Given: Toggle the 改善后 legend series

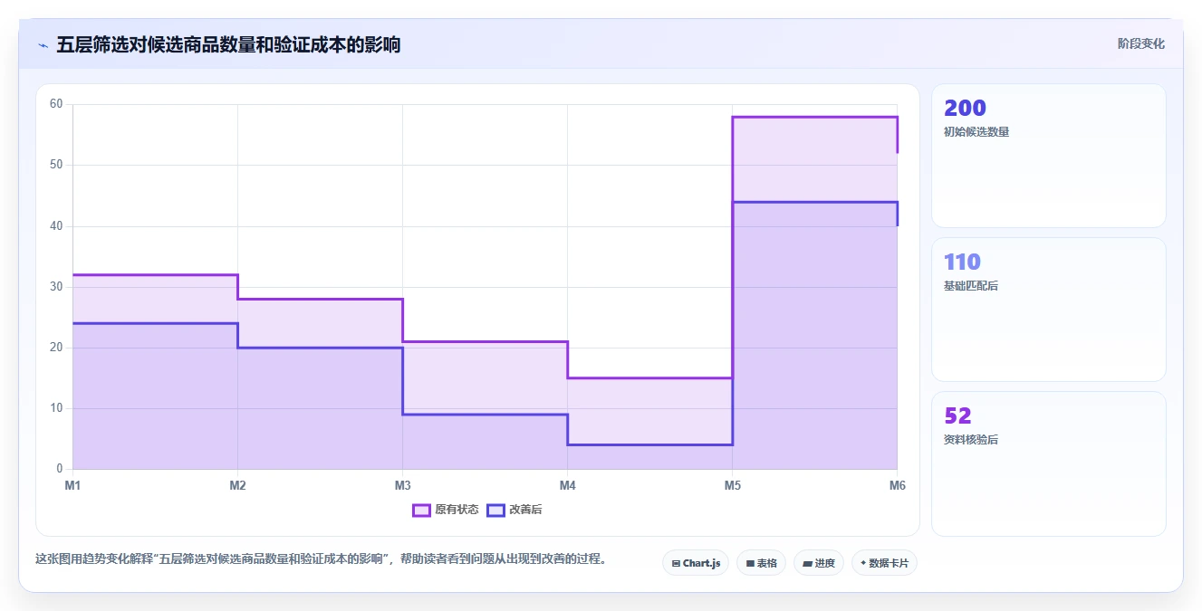Looking at the screenshot, I should [x=514, y=510].
